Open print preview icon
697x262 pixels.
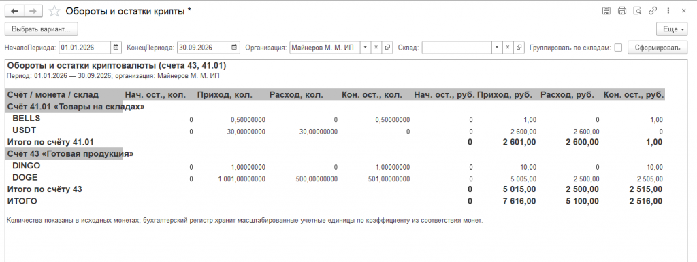click(x=637, y=11)
